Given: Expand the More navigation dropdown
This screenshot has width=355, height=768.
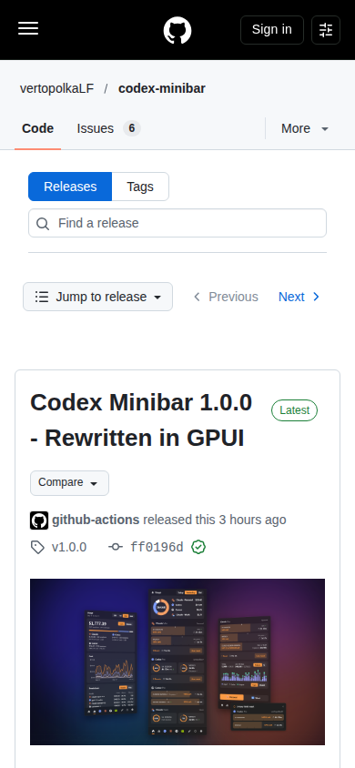Looking at the screenshot, I should click(304, 128).
